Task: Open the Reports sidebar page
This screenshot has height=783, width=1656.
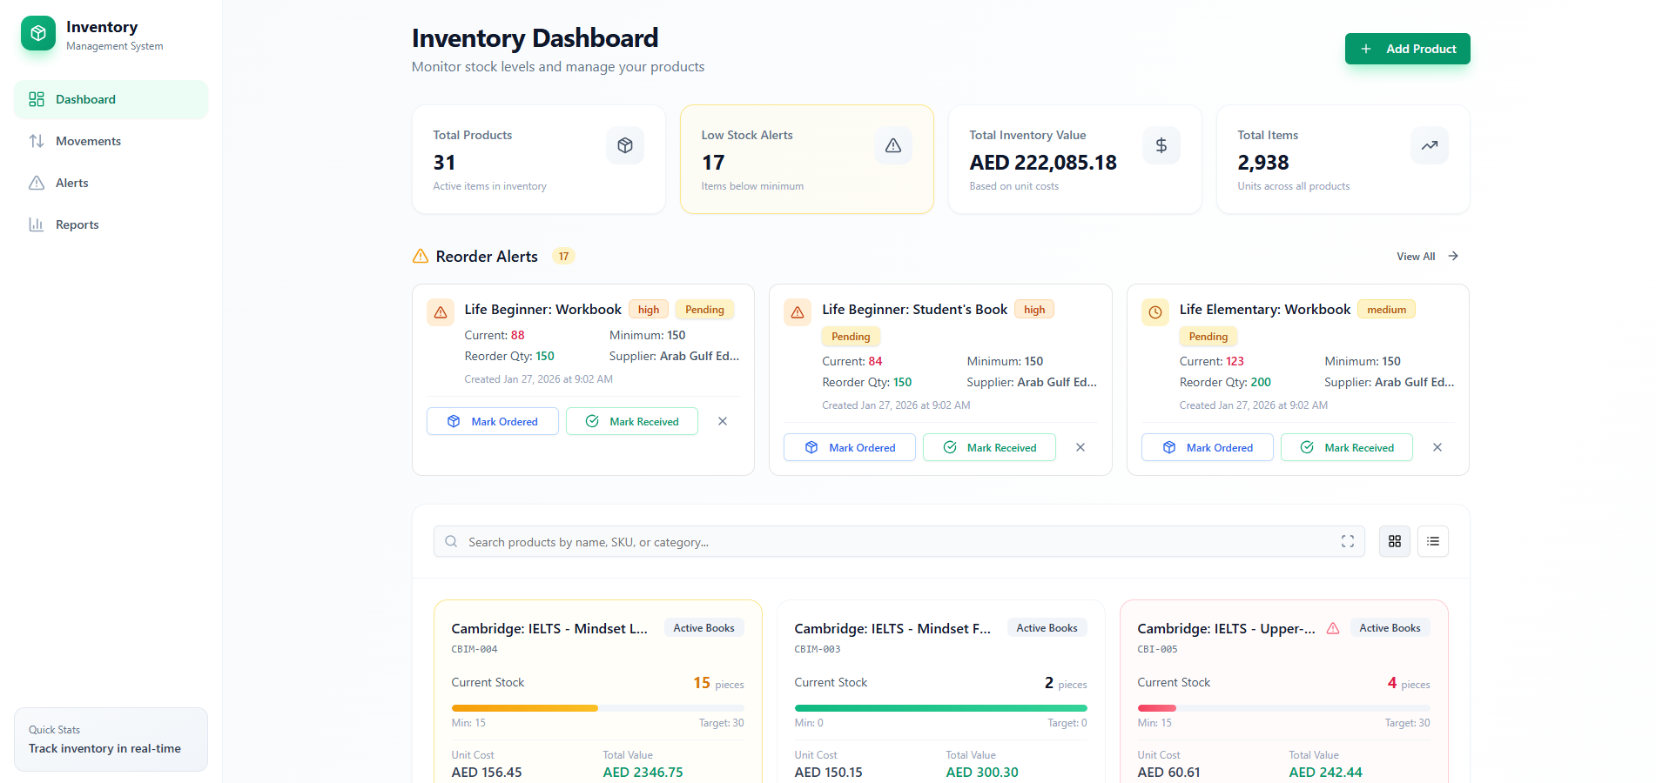Action: click(111, 224)
